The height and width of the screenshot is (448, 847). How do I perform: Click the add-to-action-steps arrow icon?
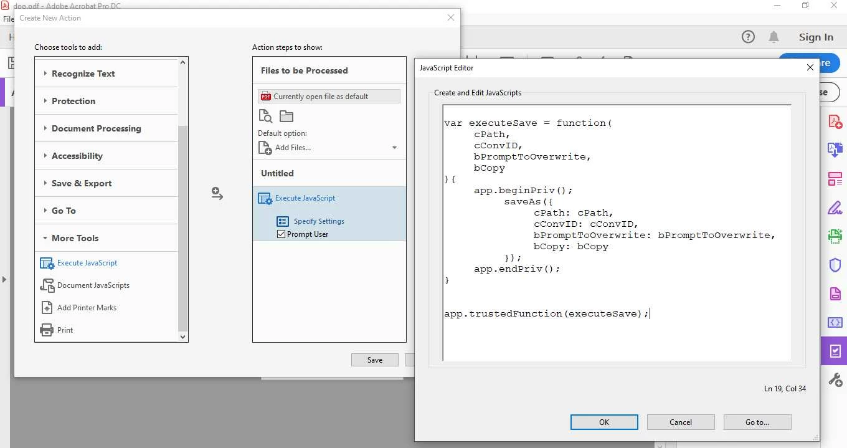point(217,194)
